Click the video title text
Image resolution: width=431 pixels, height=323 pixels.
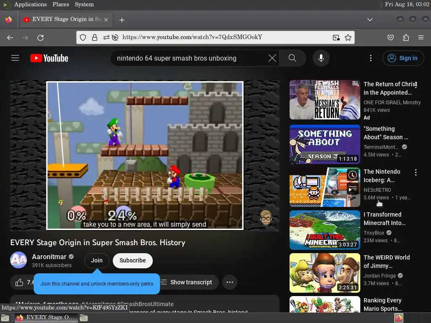98,243
